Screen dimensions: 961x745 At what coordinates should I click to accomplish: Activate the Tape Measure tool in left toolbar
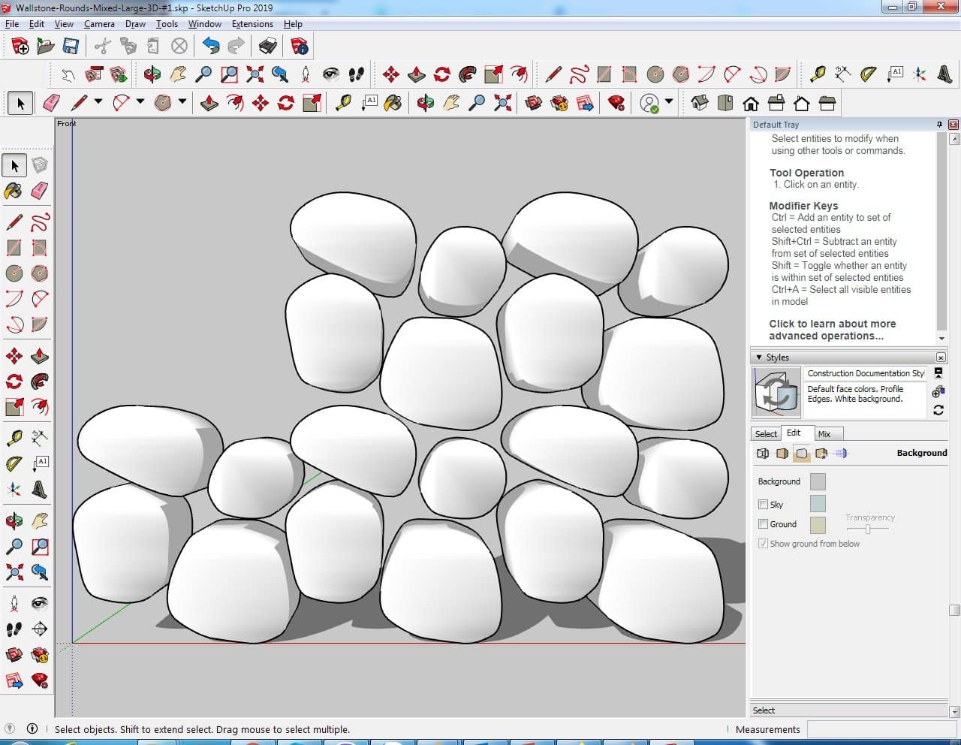coord(14,437)
